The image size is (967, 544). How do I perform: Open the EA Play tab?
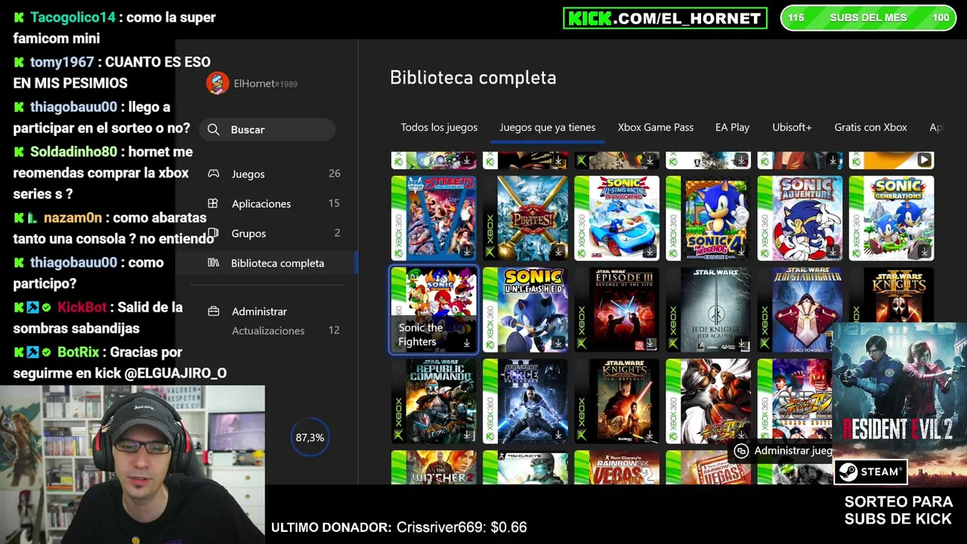733,127
